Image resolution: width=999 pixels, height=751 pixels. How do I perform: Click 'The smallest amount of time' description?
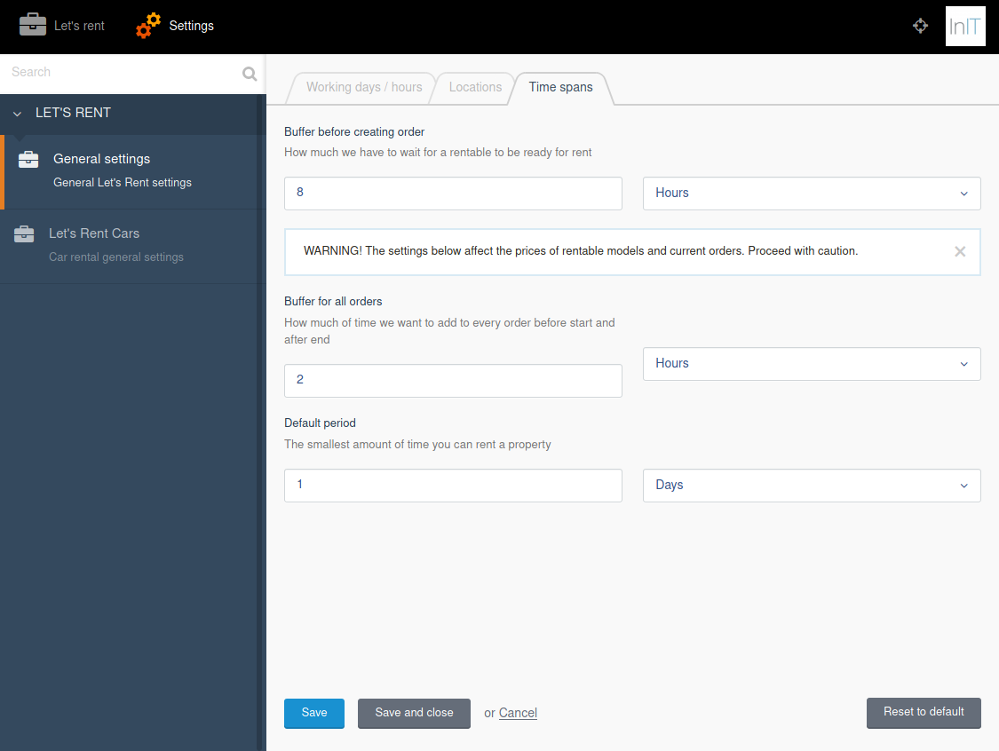pos(417,445)
